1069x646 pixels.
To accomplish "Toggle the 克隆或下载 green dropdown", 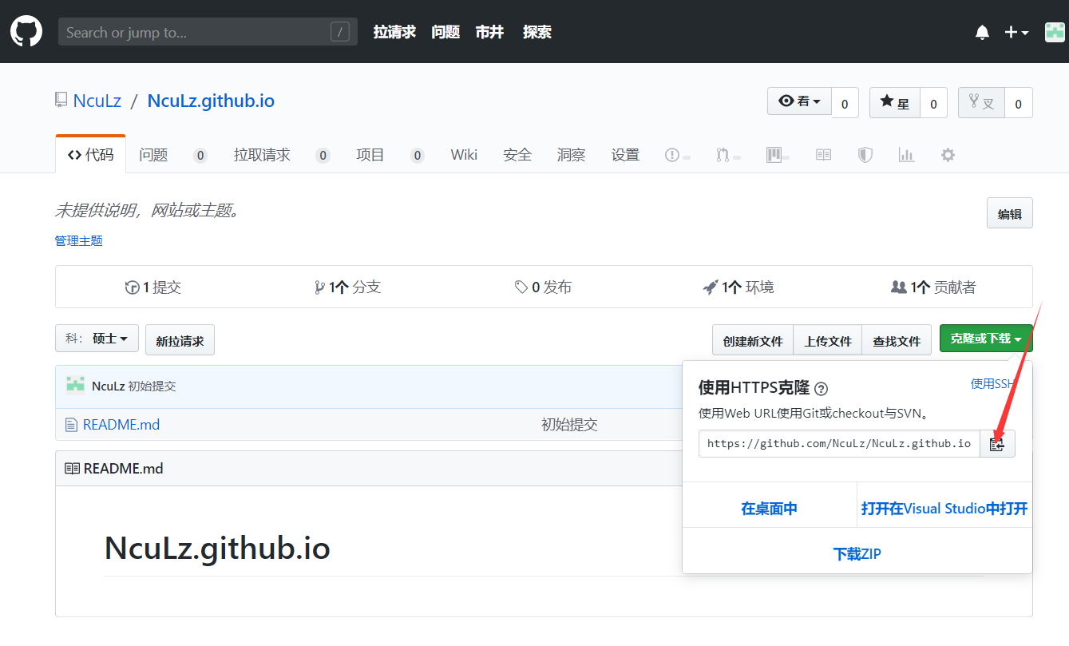I will (986, 338).
